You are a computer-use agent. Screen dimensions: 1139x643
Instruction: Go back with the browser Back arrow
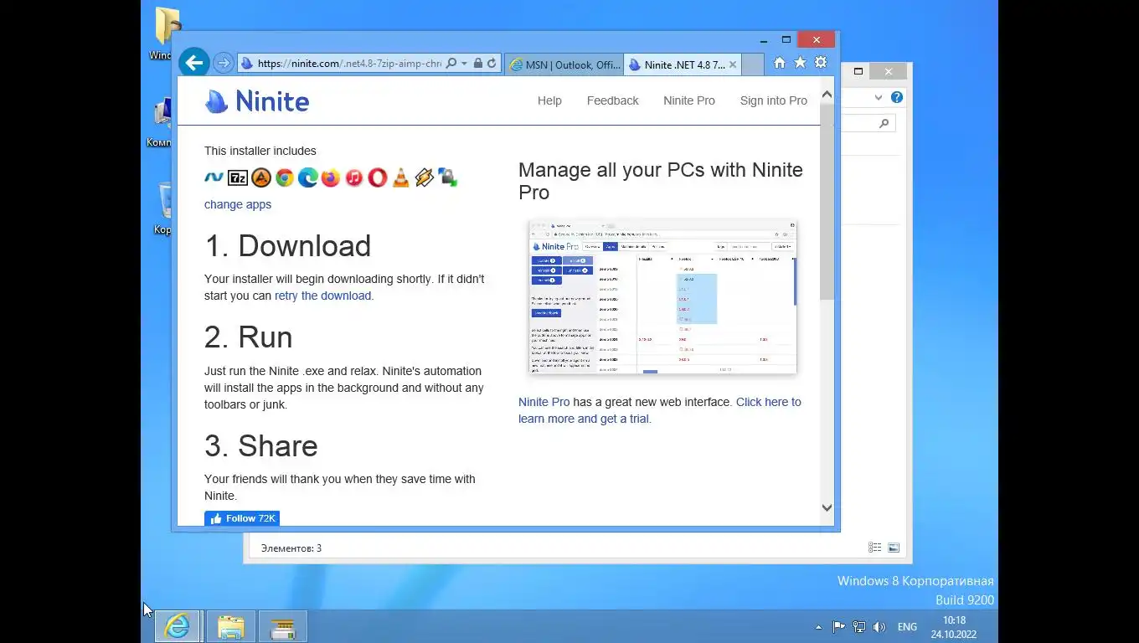[x=193, y=63]
